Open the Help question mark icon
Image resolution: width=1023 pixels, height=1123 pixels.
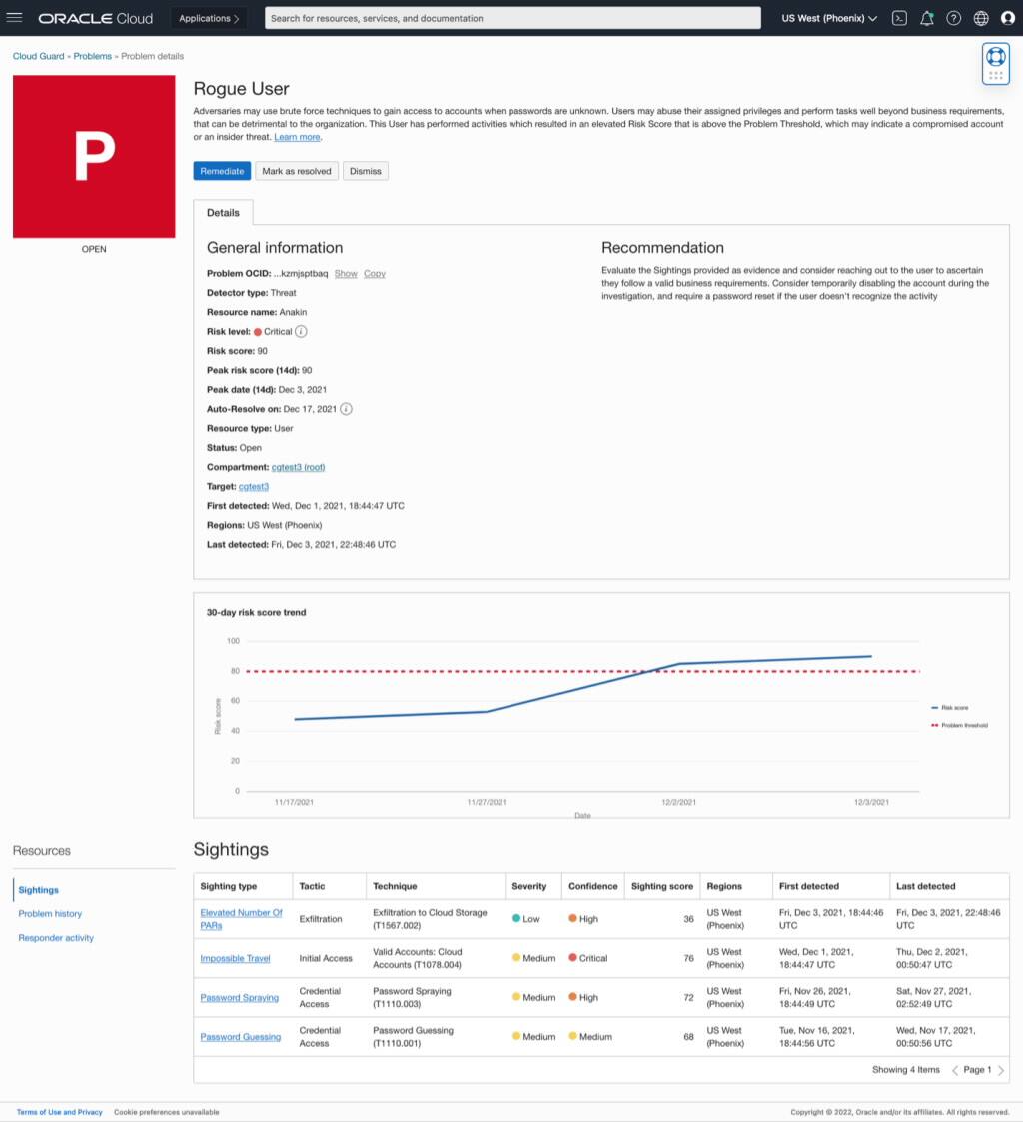pyautogui.click(x=953, y=17)
